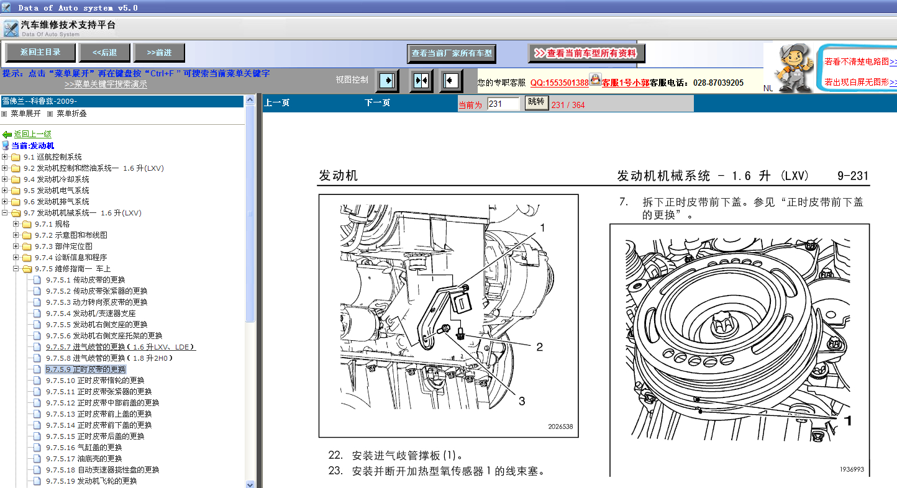This screenshot has height=488, width=897.
Task: Go to 下一页 next page
Action: (x=377, y=103)
